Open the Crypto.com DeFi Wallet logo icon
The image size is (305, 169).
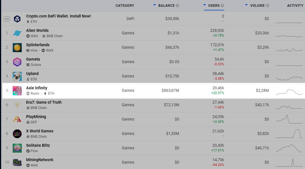pyautogui.click(x=17, y=19)
